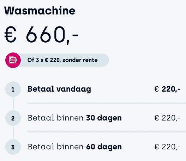Viewport: 186px width, 161px height.
Task: Click the bold '30 dagen' text
Action: pyautogui.click(x=104, y=118)
